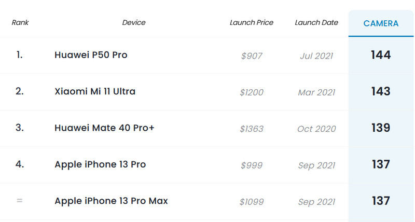This screenshot has height=222, width=415.
Task: Click the Device column header
Action: 134,23
